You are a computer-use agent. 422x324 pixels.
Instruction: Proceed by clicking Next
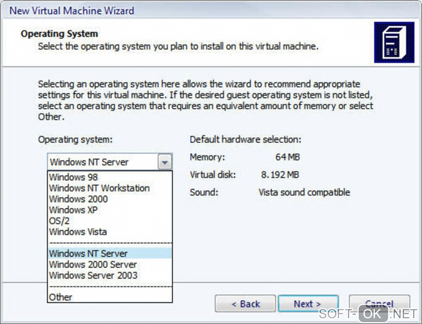[308, 304]
